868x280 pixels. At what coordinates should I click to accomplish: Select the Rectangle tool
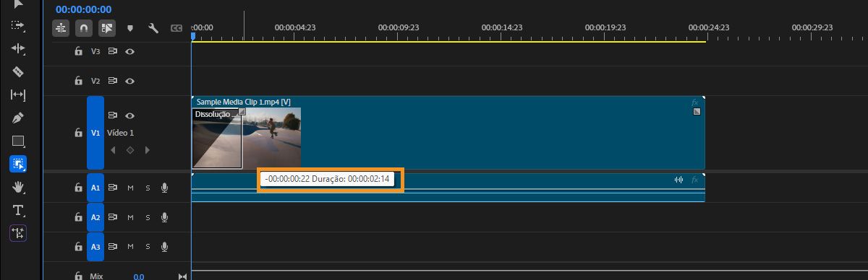18,141
